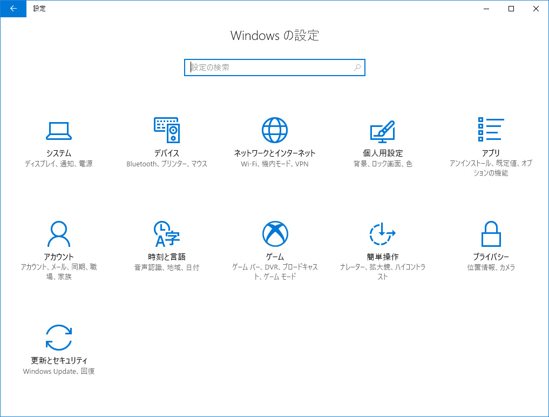549x417 pixels.
Task: Open the 簡単操作 label
Action: [x=383, y=257]
